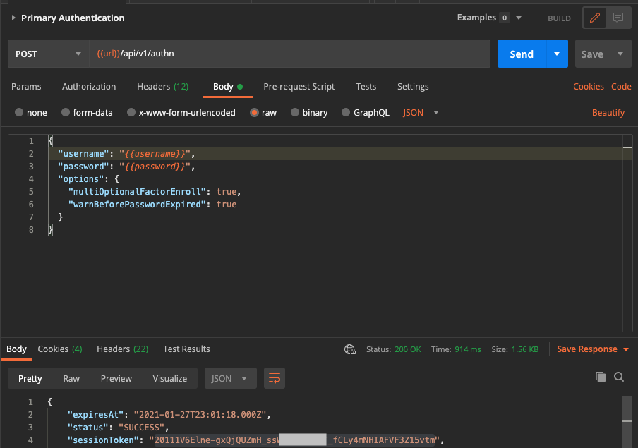Viewport: 638px width, 448px height.
Task: Switch response view to Visualize
Action: [x=169, y=378]
